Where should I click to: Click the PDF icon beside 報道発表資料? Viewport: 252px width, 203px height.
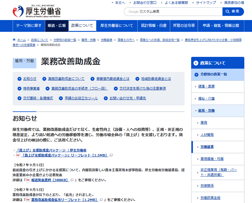pos(27,180)
